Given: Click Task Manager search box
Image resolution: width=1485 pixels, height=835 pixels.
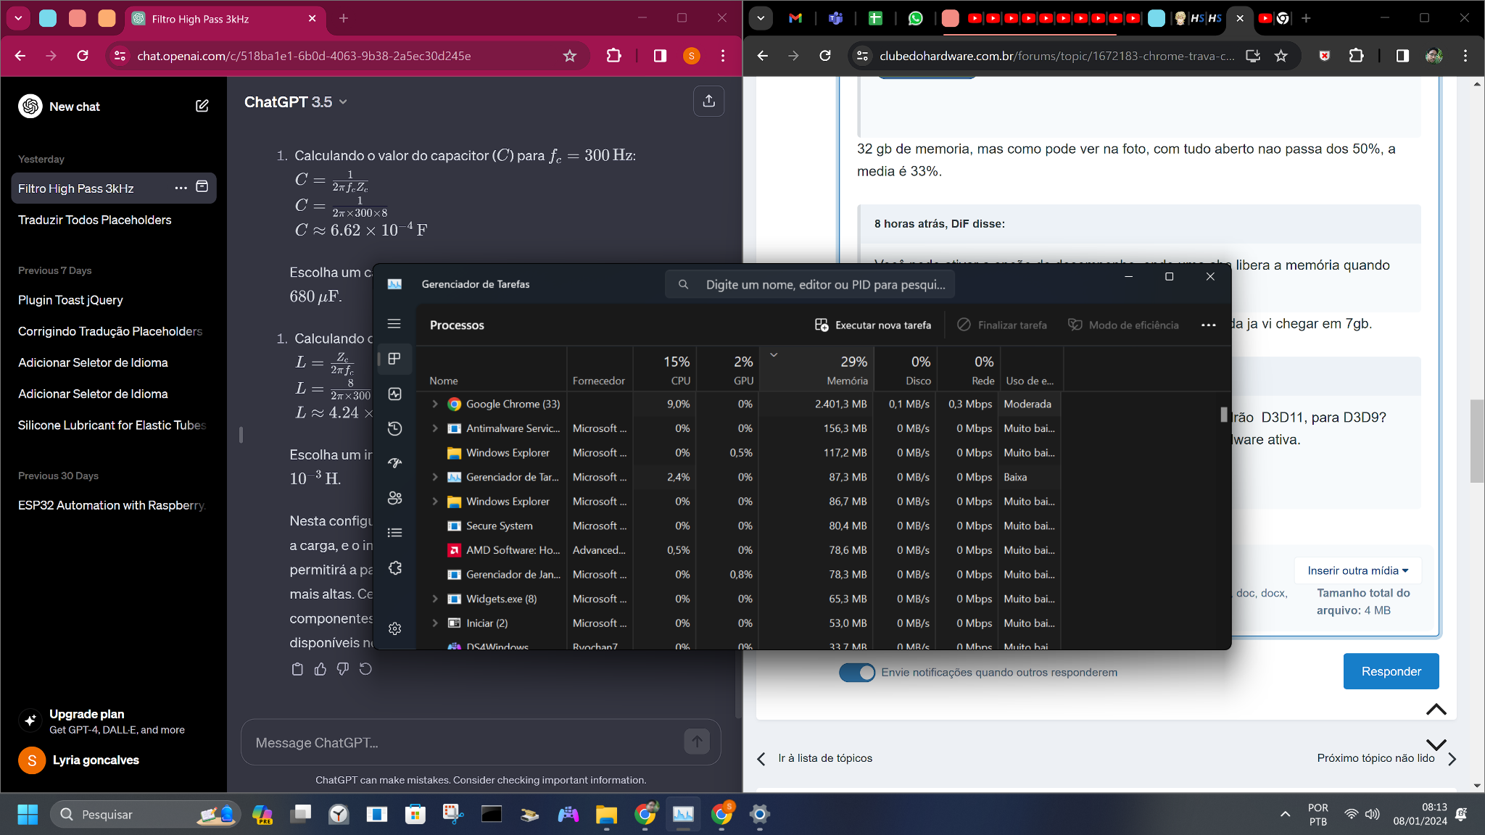Looking at the screenshot, I should 810,284.
